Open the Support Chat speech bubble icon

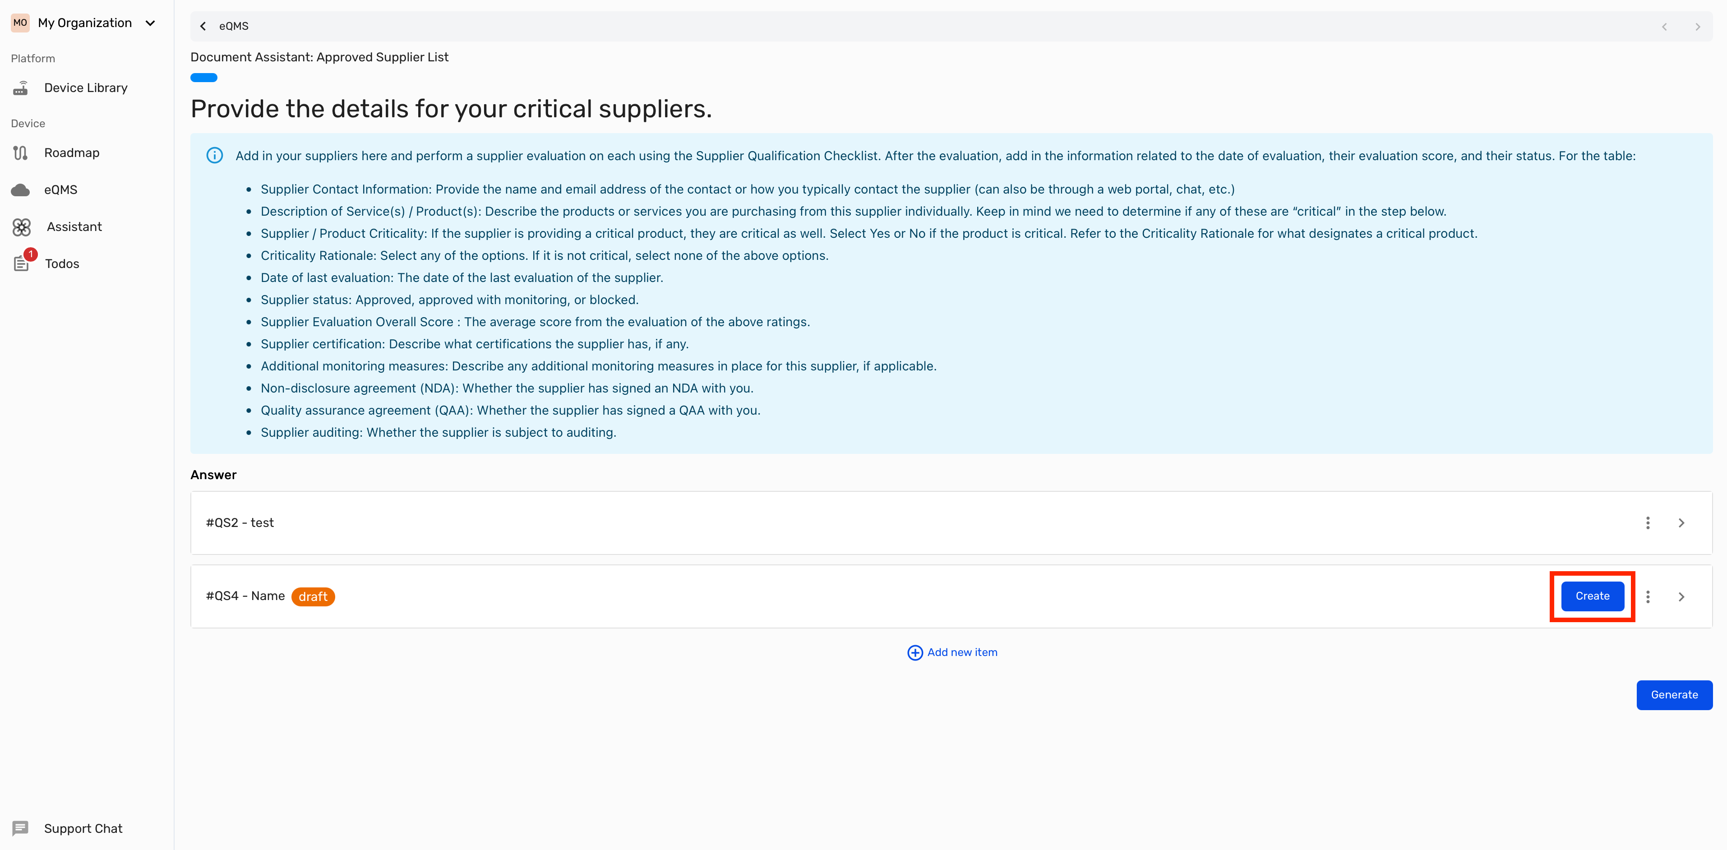[x=21, y=828]
